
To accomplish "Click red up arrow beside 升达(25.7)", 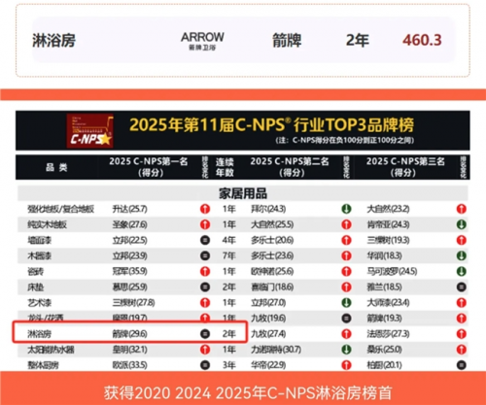I will (205, 209).
